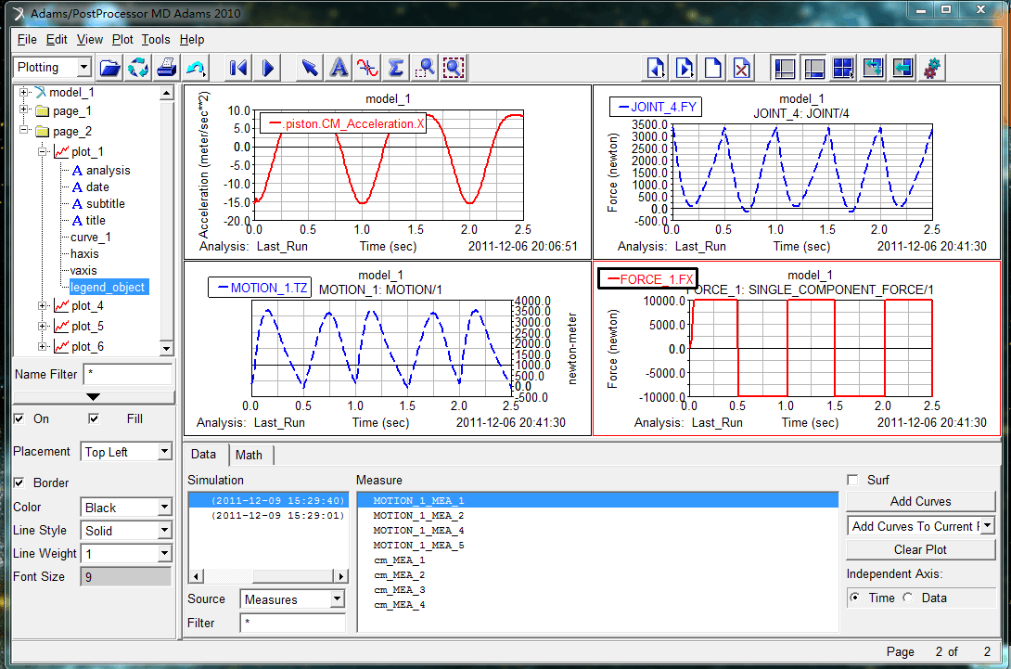Toggle the treeview panel layout icon
This screenshot has height=669, width=1011.
coord(784,67)
